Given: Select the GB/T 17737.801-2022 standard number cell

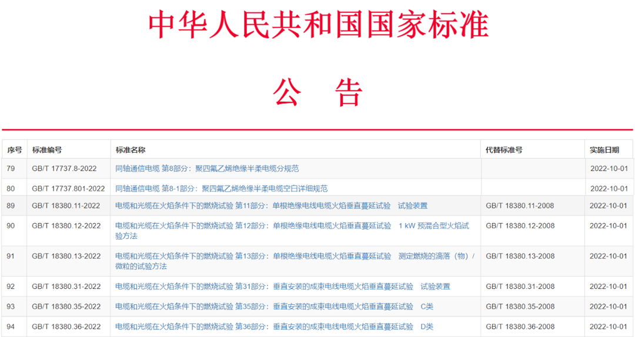Looking at the screenshot, I should 68,188.
